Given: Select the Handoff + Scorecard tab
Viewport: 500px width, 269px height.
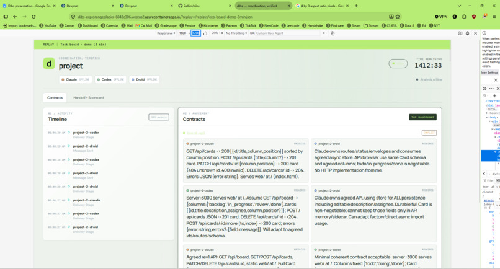Looking at the screenshot, I should [88, 97].
